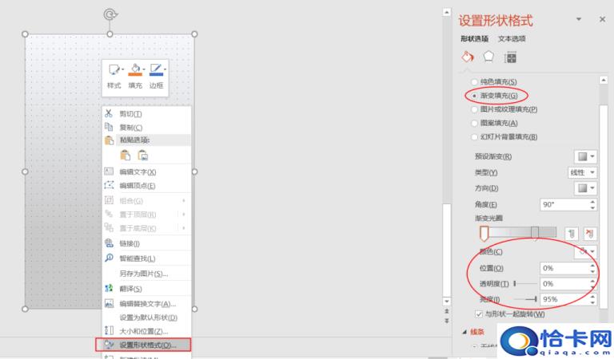Select 纯色填充(S) radio button
This screenshot has width=614, height=359.
474,81
